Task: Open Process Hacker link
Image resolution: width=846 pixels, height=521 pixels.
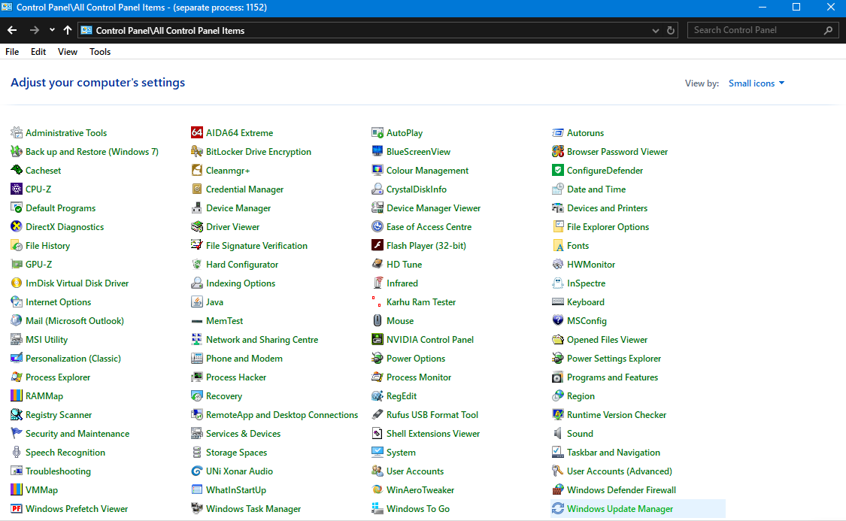Action: click(236, 377)
